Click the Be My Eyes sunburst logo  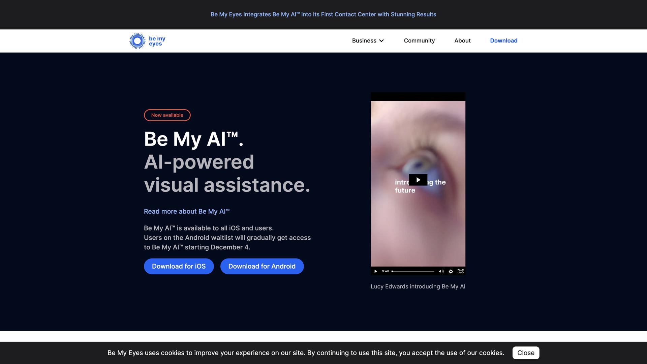(x=147, y=41)
